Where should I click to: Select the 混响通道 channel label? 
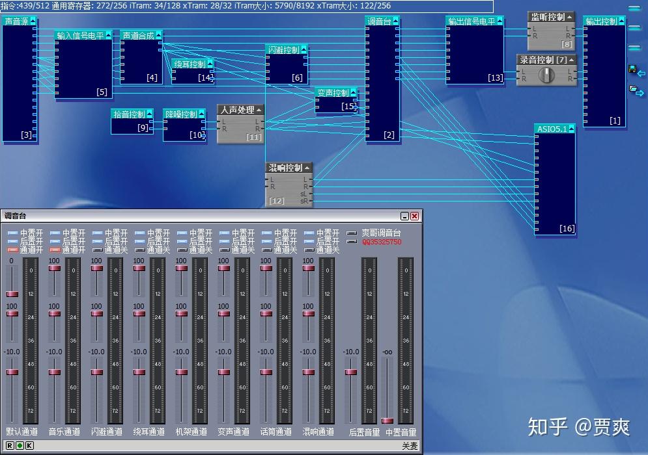[318, 430]
